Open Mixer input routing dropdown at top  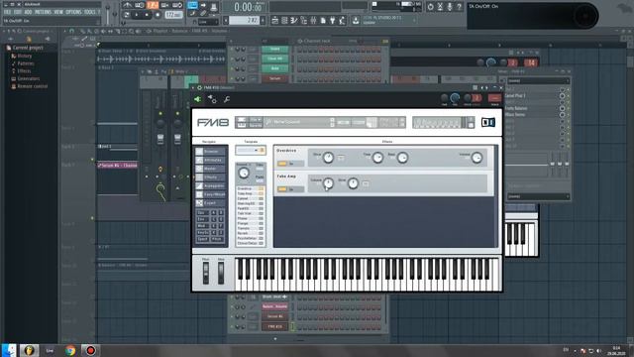tap(538, 81)
